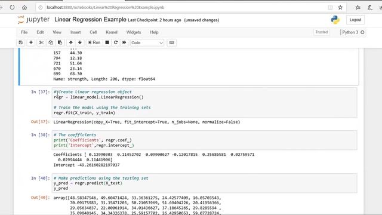Select code cell In [38] printing coefficients
The width and height of the screenshot is (382, 215).
tap(204, 140)
